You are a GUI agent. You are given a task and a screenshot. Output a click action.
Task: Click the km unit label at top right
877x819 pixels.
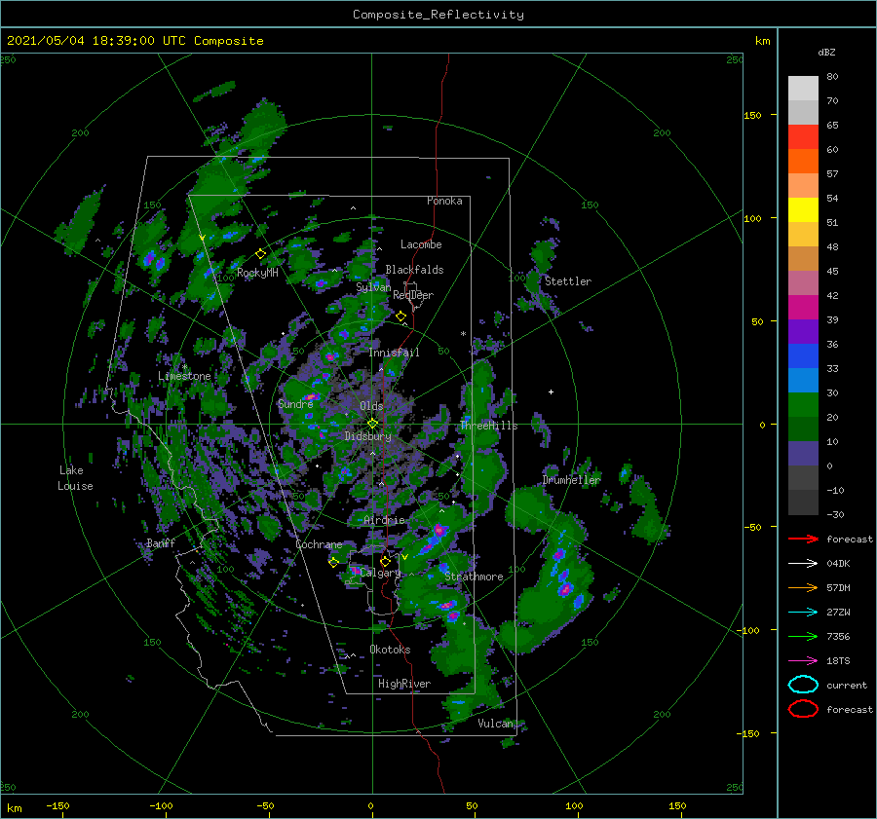coord(762,41)
